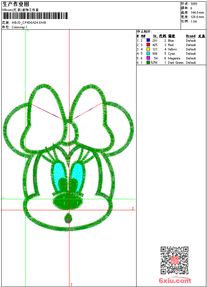The width and height of the screenshot is (207, 287).
Task: Click the QR code image
Action: 175,260
